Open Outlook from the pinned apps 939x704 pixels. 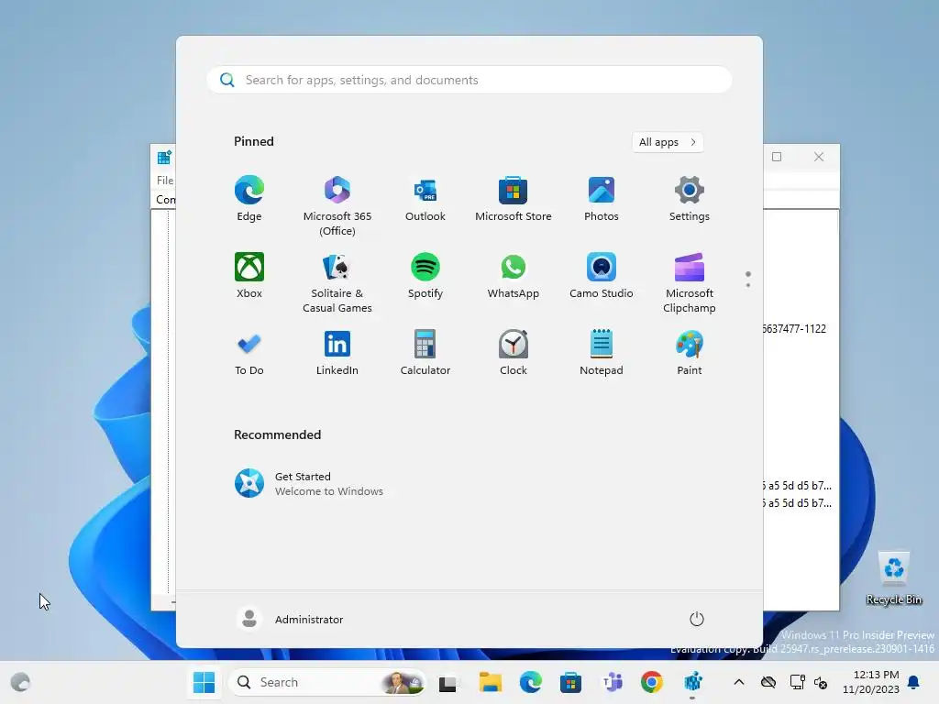tap(425, 199)
